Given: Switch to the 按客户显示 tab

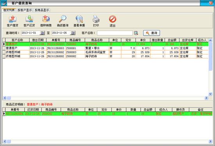Looking at the screenshot, I should coord(25,10).
